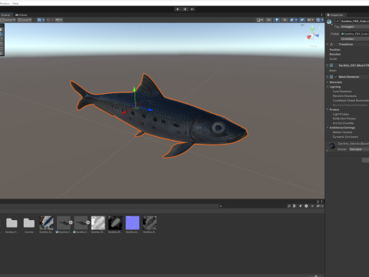Collapse the Lighting section
Screen dimensions: 369x277
327,87
